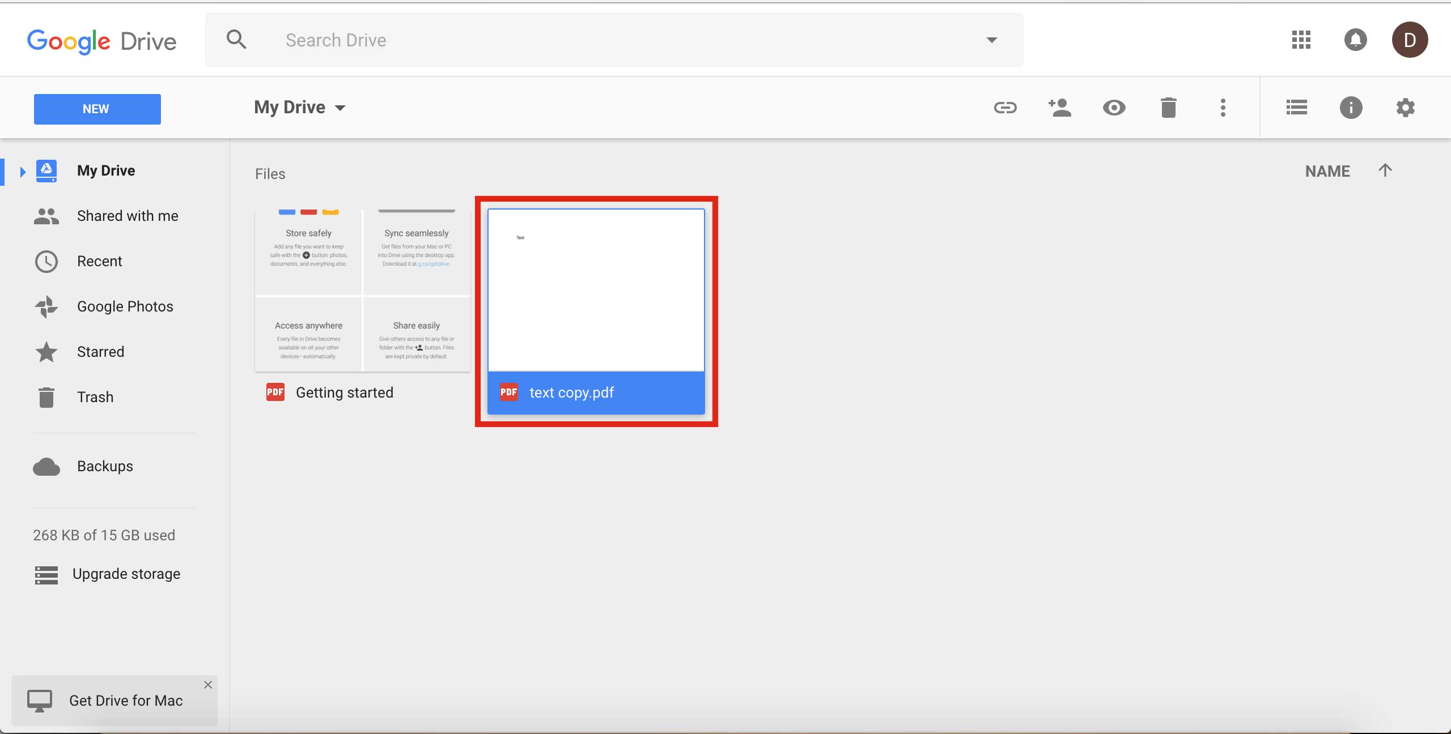Open the search options dropdown arrow

coord(991,40)
